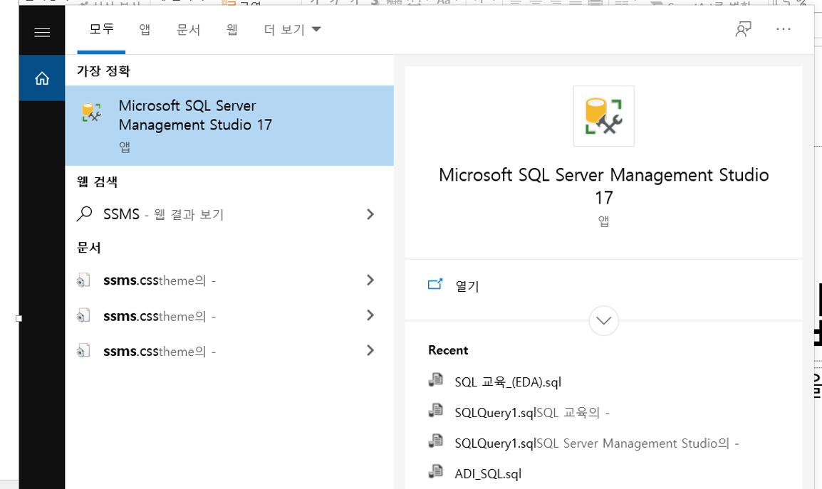Image resolution: width=822 pixels, height=489 pixels.
Task: Open recent file ADI_SQL.sql
Action: point(487,474)
